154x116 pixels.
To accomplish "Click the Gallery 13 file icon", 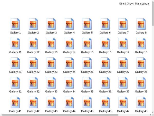I will (x=51, y=44).
